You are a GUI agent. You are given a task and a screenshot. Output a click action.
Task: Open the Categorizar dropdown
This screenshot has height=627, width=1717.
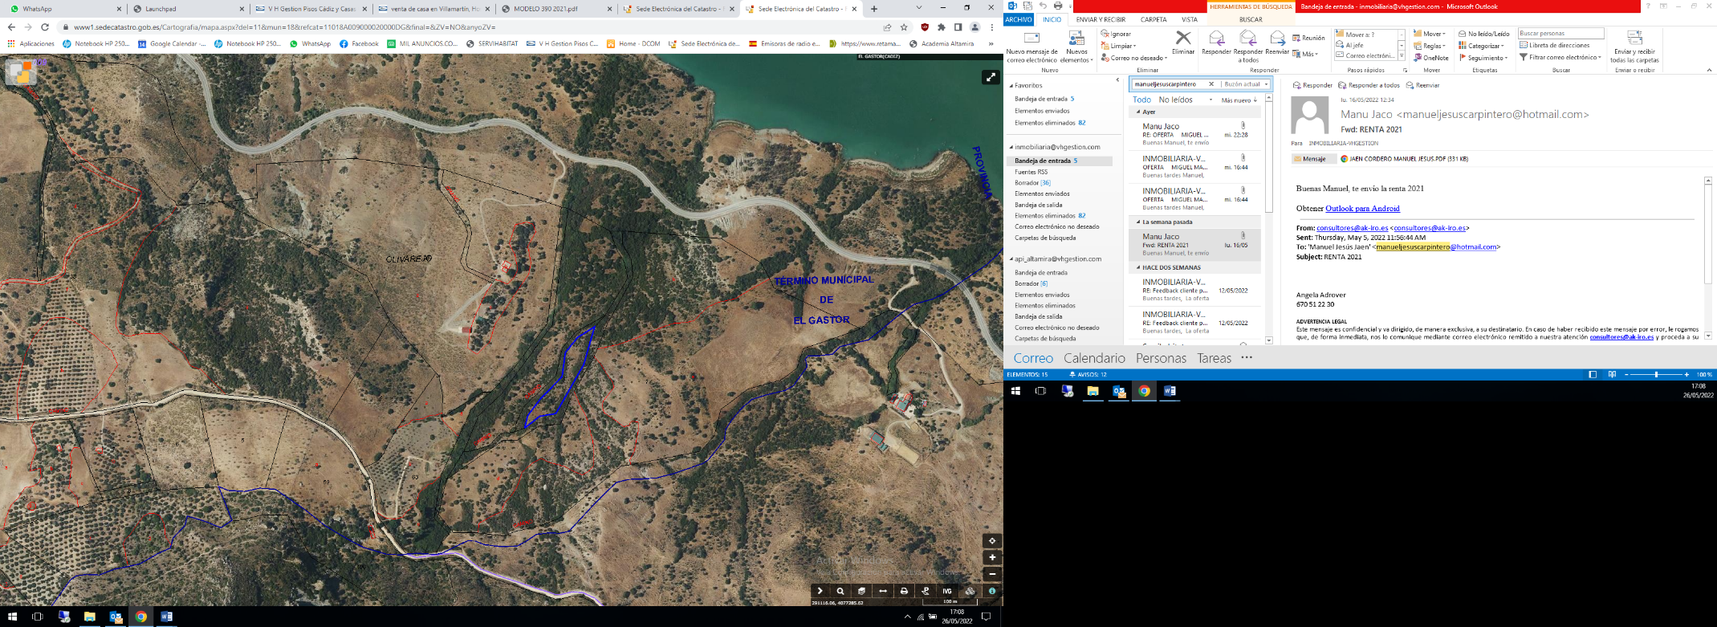pos(1482,46)
